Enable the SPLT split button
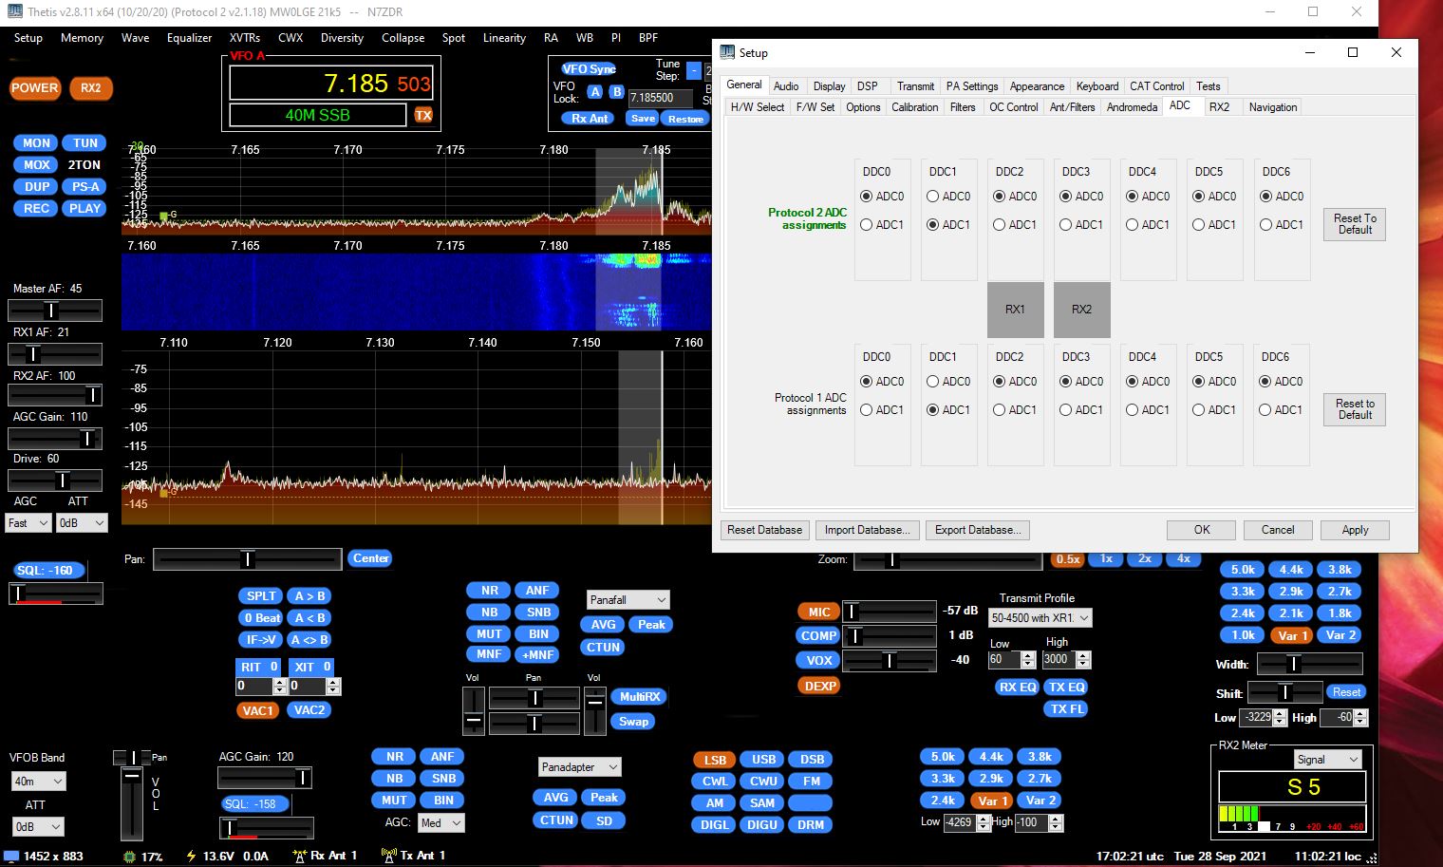Image resolution: width=1443 pixels, height=867 pixels. (261, 596)
